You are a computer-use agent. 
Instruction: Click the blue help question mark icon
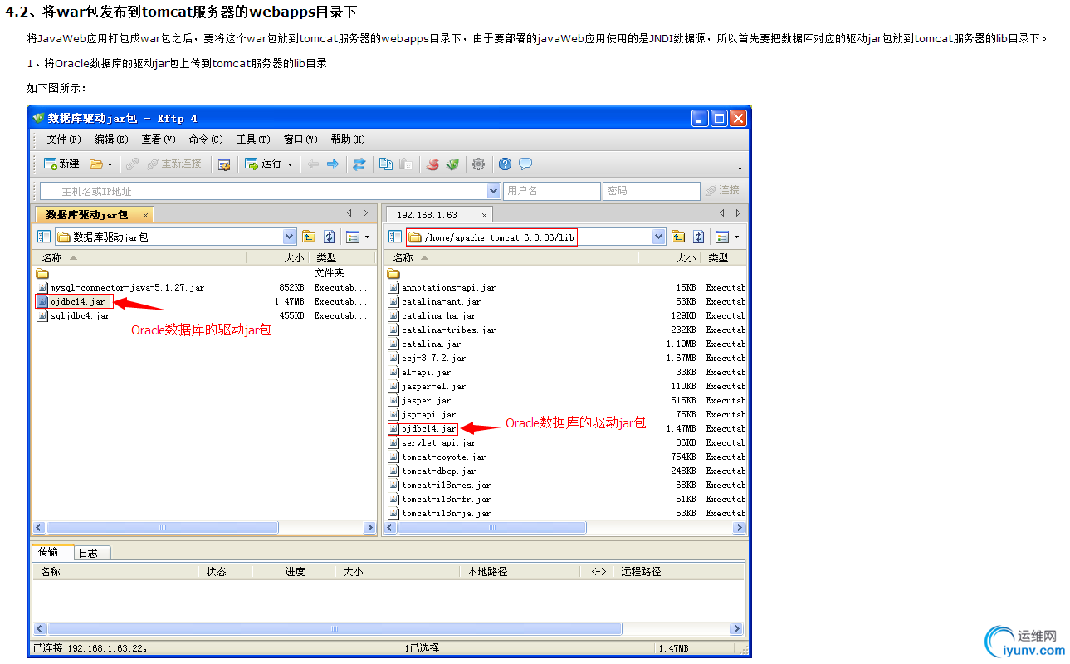[505, 164]
